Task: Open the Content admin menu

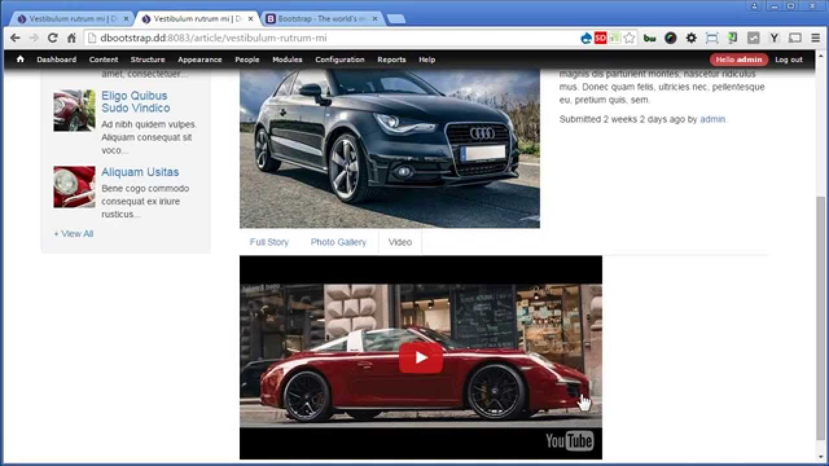Action: pos(104,59)
